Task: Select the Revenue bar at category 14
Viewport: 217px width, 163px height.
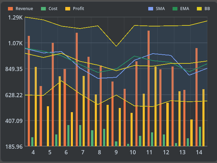Action: tap(197, 97)
